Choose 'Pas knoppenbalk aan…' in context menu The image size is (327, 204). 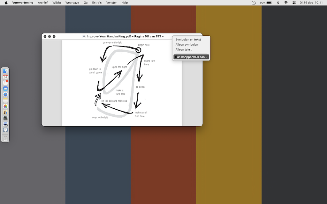pyautogui.click(x=191, y=57)
